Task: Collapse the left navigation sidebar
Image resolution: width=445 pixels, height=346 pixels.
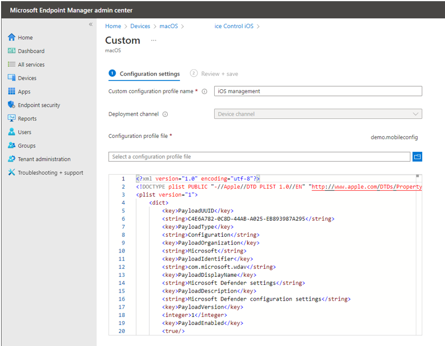Action: tap(90, 24)
